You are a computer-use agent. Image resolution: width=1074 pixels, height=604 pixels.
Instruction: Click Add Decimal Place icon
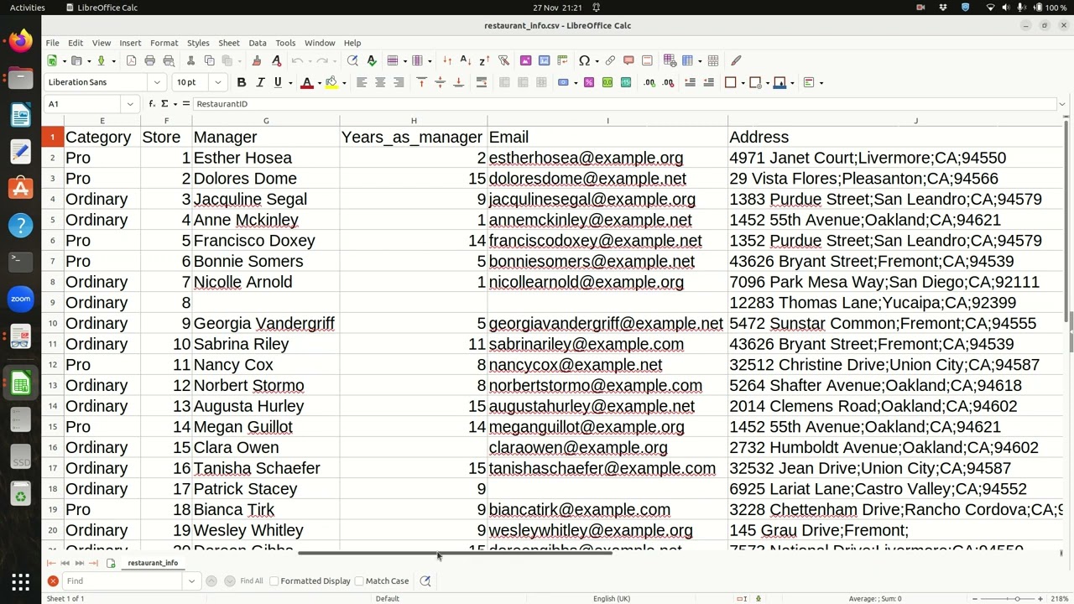click(649, 82)
